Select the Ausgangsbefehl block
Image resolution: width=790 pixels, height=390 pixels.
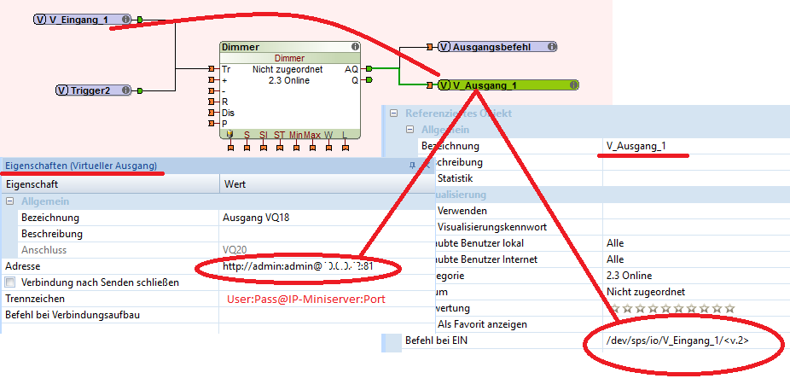(x=497, y=47)
